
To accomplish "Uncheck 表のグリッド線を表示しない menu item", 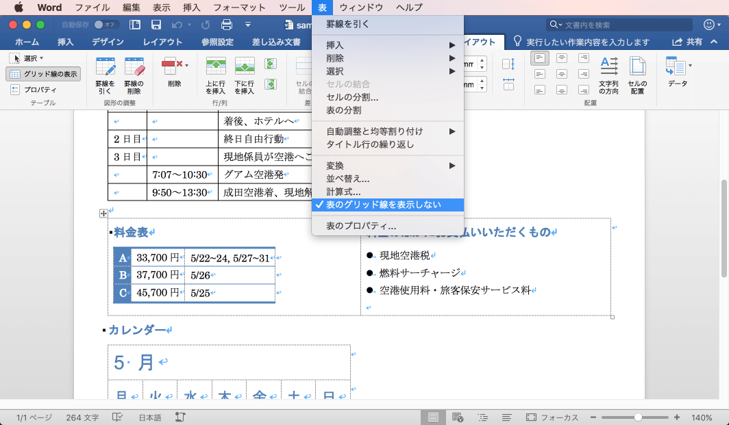I will [x=388, y=205].
